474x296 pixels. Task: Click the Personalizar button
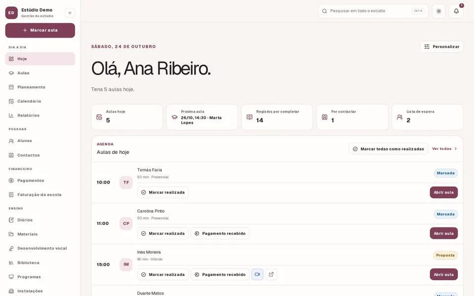click(441, 47)
